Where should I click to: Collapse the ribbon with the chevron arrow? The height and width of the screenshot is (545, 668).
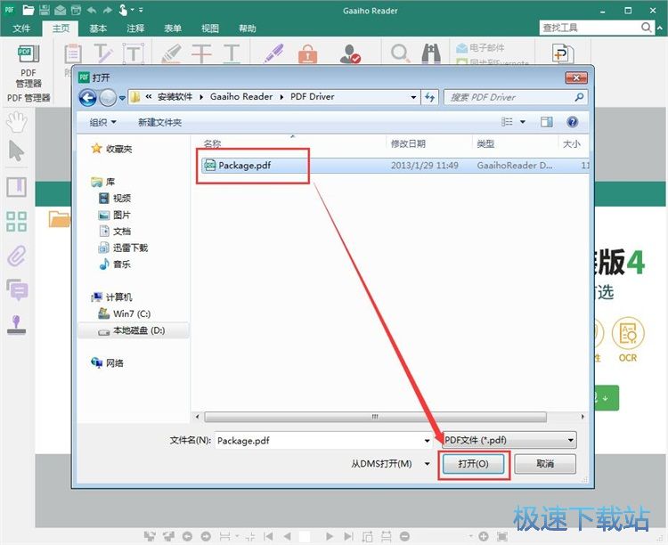pos(660,28)
